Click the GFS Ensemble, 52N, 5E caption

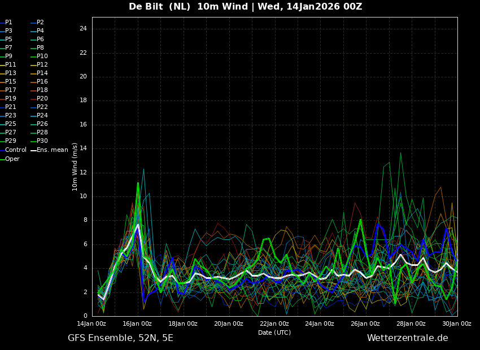[121, 338]
